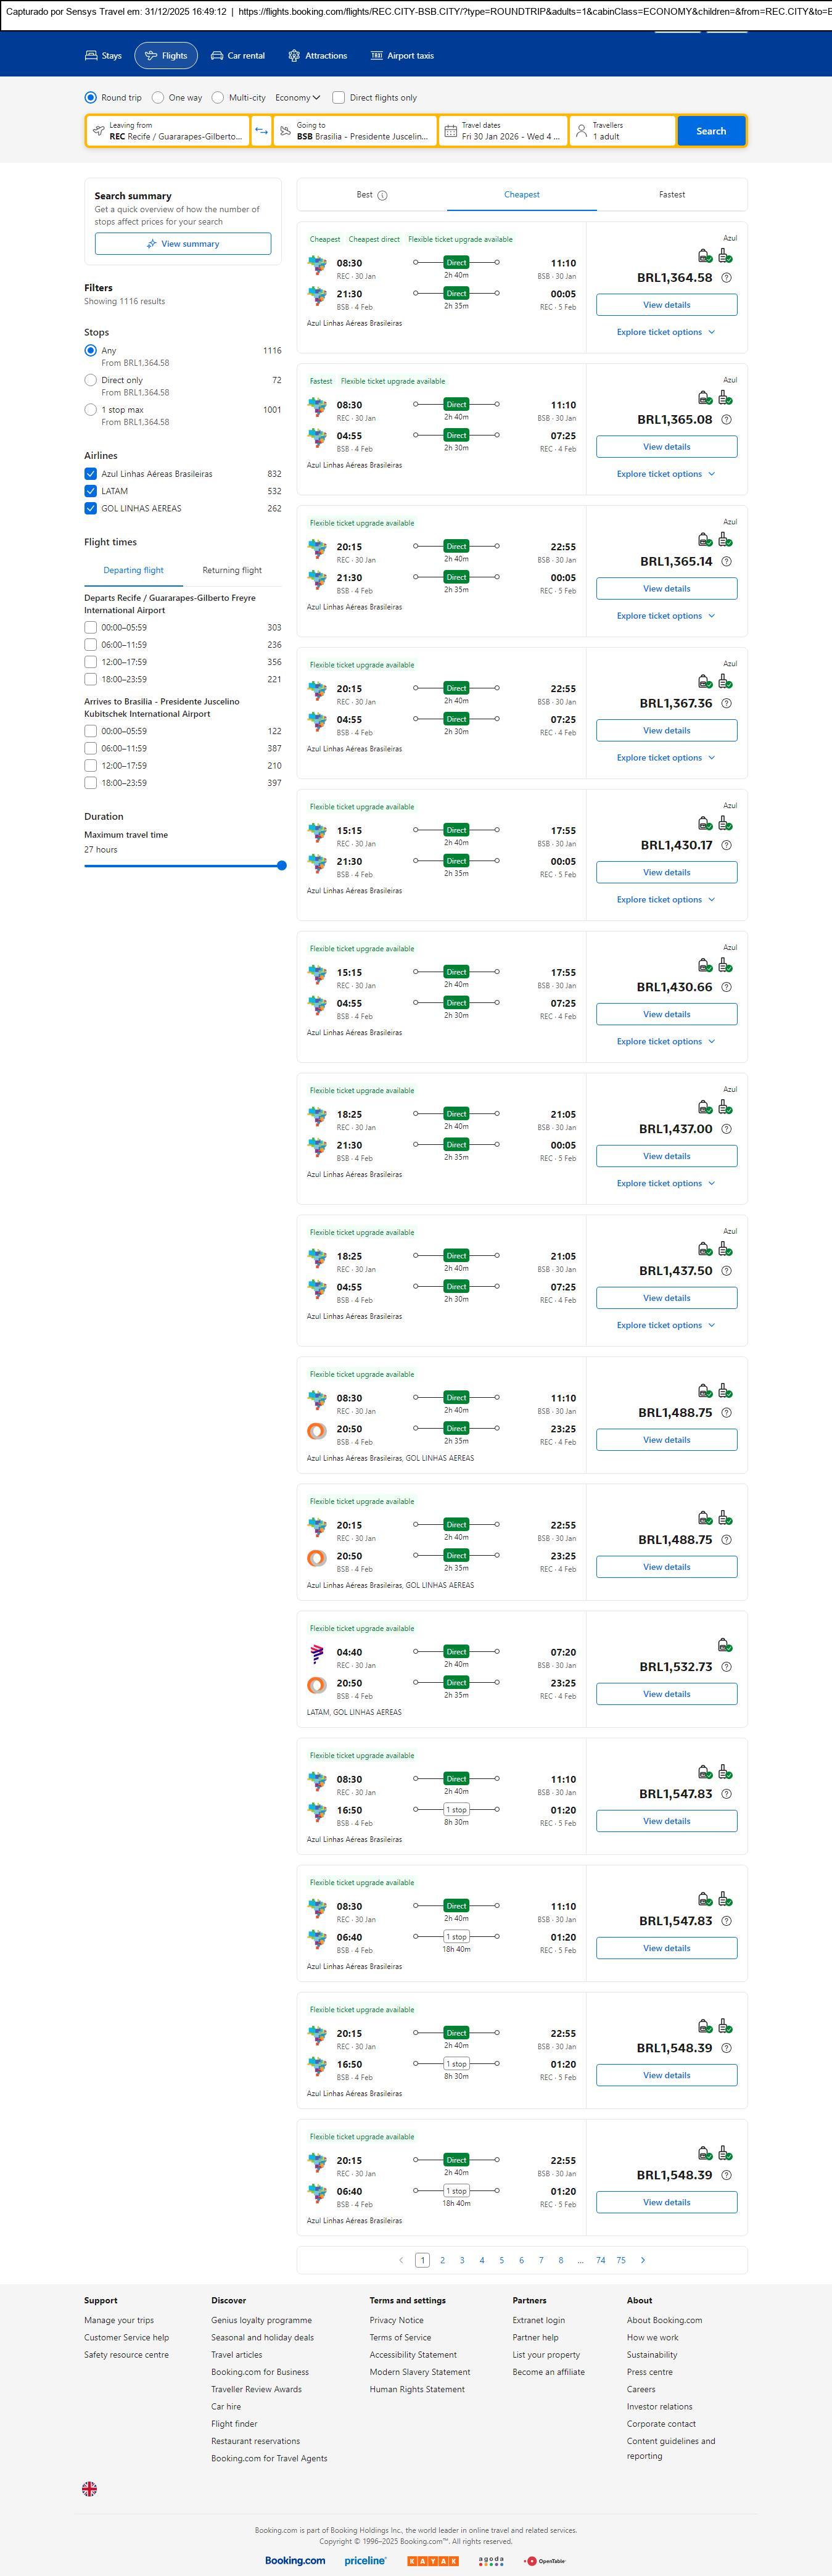Screen dimensions: 832x2576
Task: Click the swap origin and destination icon
Action: [261, 131]
